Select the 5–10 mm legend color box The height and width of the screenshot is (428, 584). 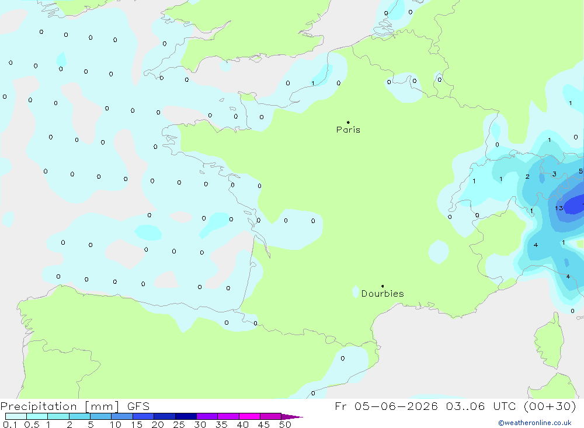100,416
